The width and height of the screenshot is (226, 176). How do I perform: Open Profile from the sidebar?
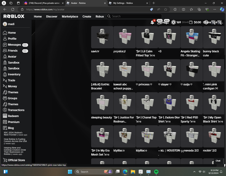(x=9, y=39)
